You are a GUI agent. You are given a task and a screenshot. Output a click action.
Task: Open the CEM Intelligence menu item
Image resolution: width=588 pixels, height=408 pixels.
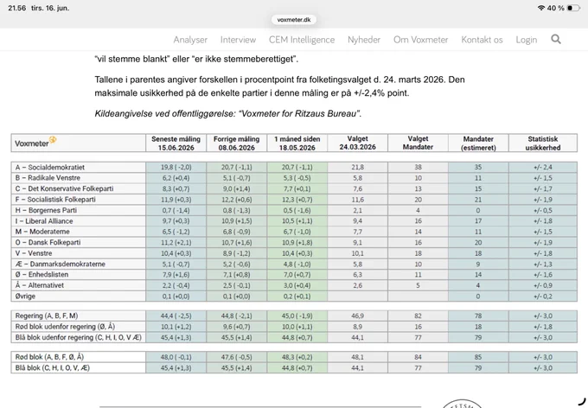(302, 40)
